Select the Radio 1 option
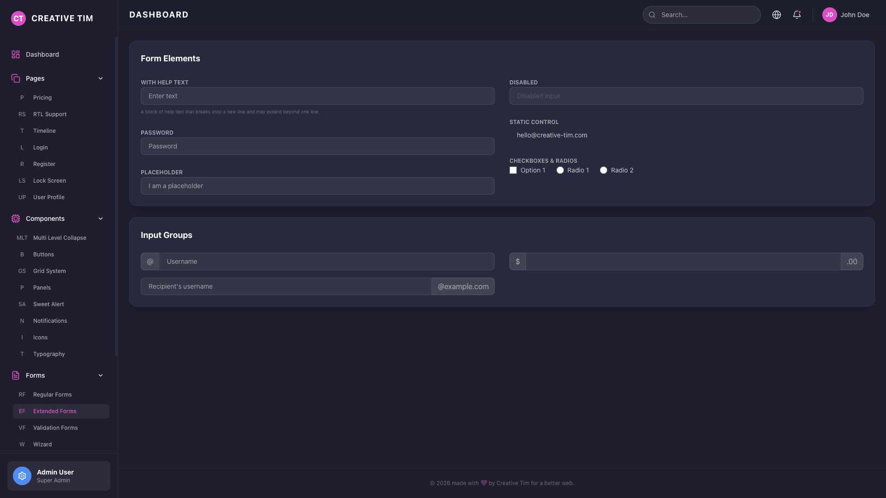 click(560, 170)
